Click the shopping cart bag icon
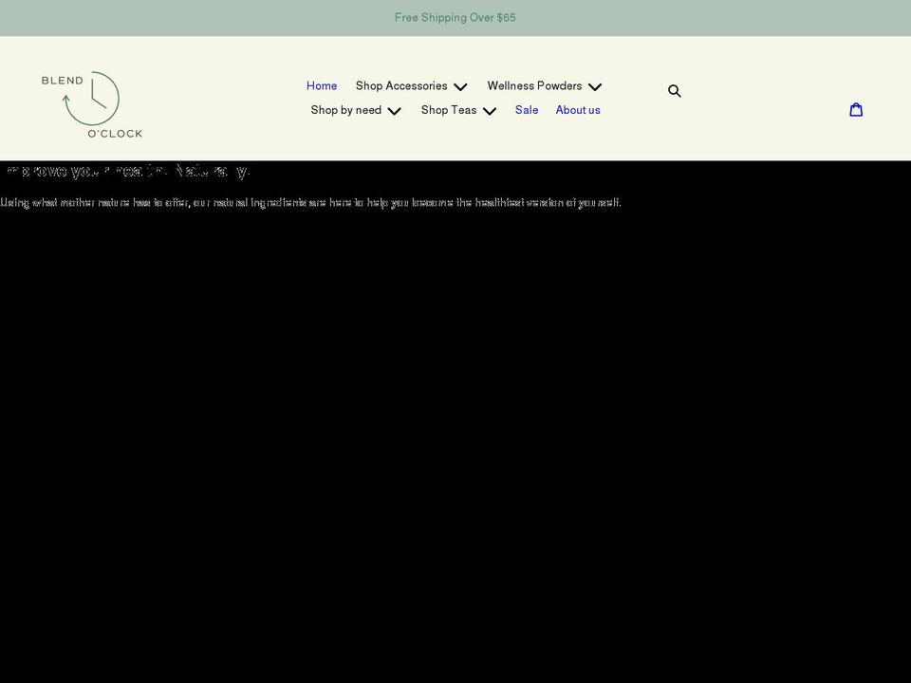Image resolution: width=911 pixels, height=683 pixels. click(x=856, y=109)
